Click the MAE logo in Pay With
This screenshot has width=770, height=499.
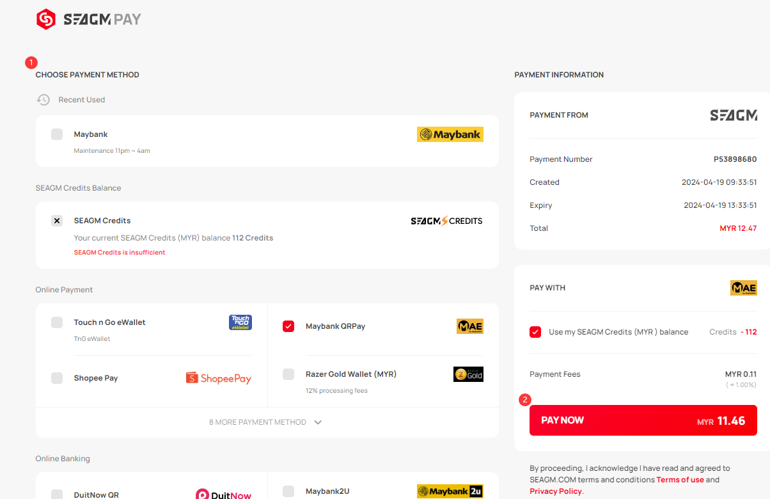coord(744,288)
